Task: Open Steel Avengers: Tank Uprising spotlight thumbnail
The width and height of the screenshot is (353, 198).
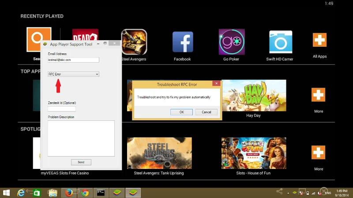Action: [x=159, y=153]
